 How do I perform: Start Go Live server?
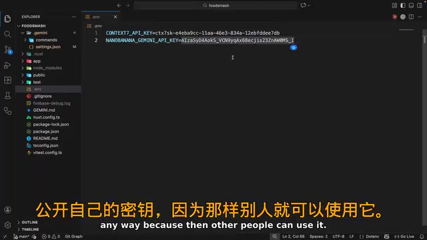[404, 237]
